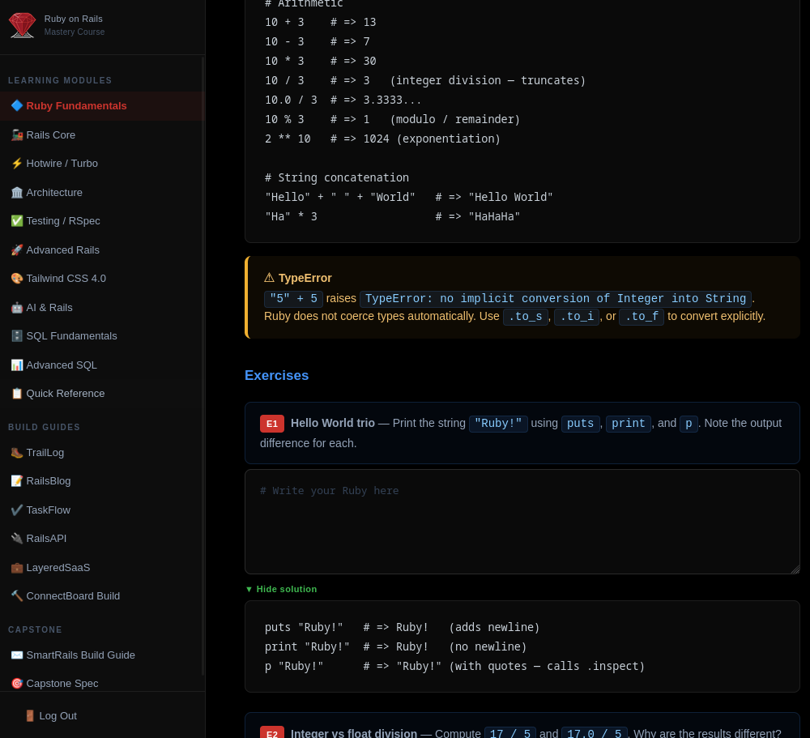The image size is (810, 738).
Task: Go to Hotwire / Turbo module
Action: click(102, 164)
